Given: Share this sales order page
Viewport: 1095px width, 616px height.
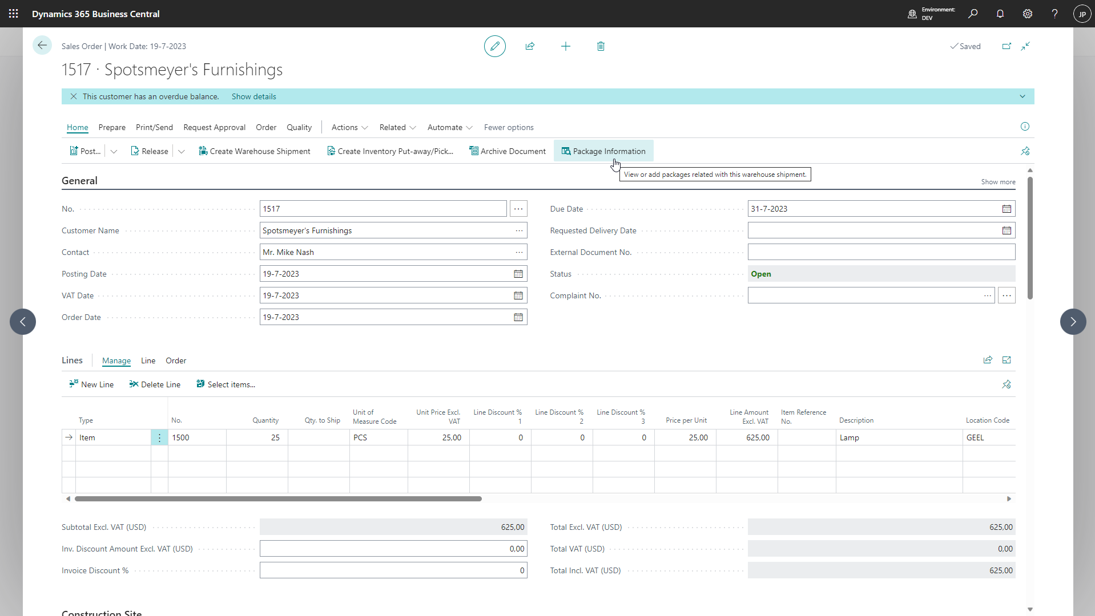Looking at the screenshot, I should tap(530, 46).
